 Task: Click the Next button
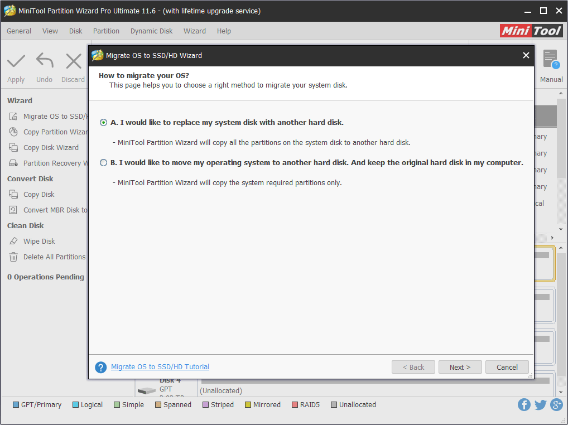(460, 367)
